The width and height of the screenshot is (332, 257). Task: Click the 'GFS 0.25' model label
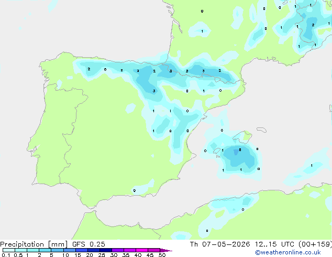click(88, 244)
